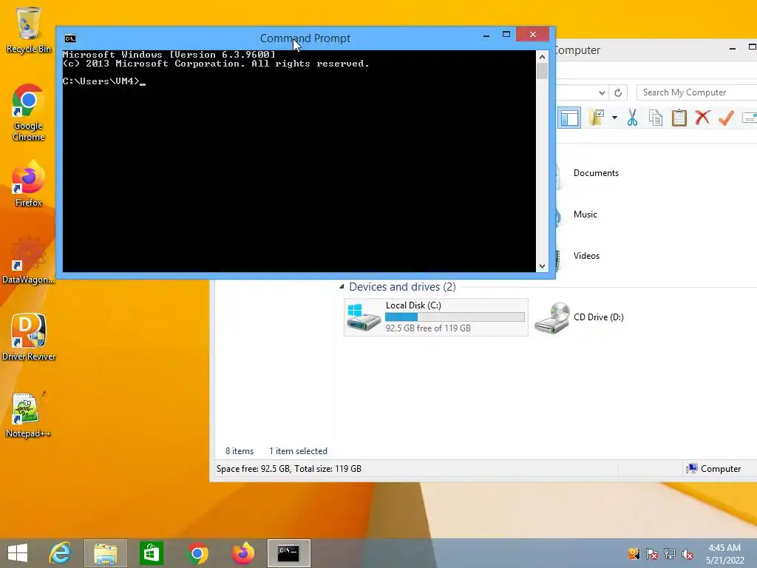Launch Internet Explorer from the taskbar
The width and height of the screenshot is (757, 568).
(61, 553)
